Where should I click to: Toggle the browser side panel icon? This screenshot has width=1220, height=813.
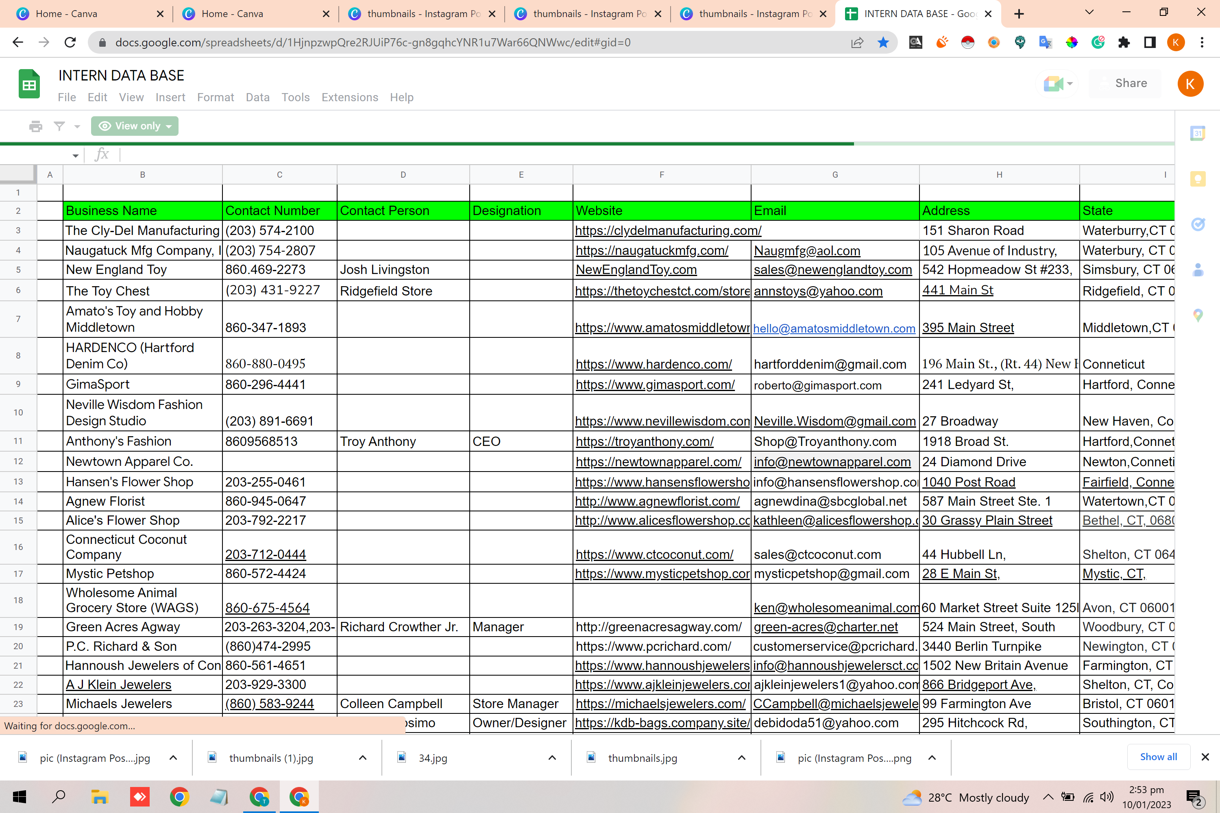tap(1150, 43)
